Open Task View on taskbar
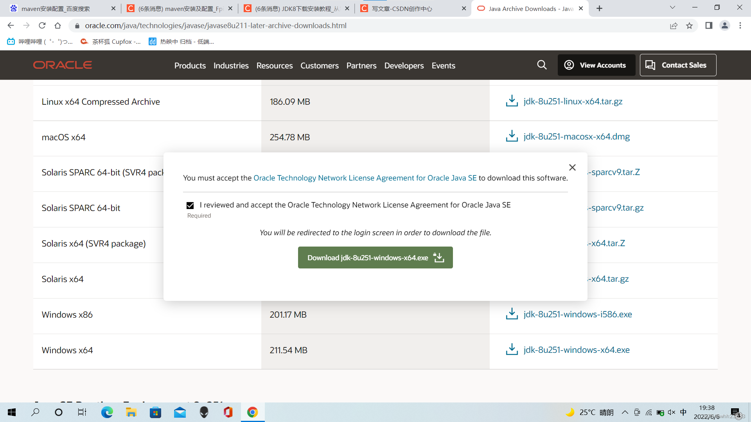Viewport: 751px width, 422px height. click(82, 412)
